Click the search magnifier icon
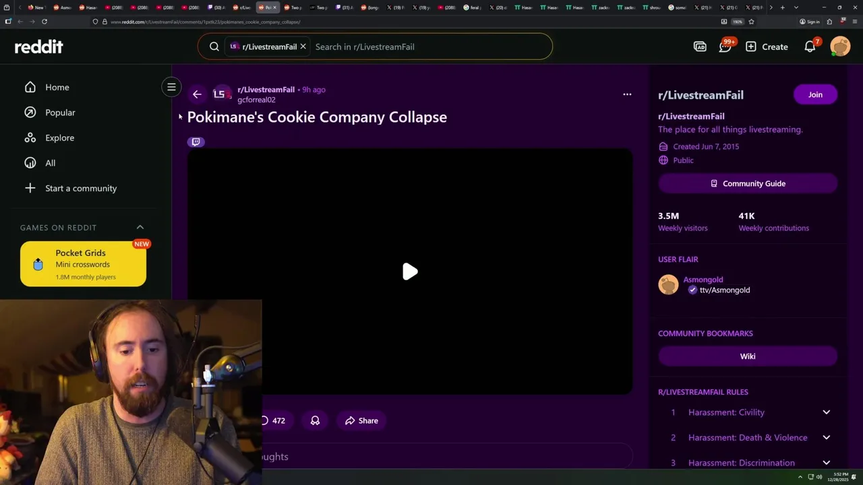Viewport: 863px width, 485px height. pos(214,46)
